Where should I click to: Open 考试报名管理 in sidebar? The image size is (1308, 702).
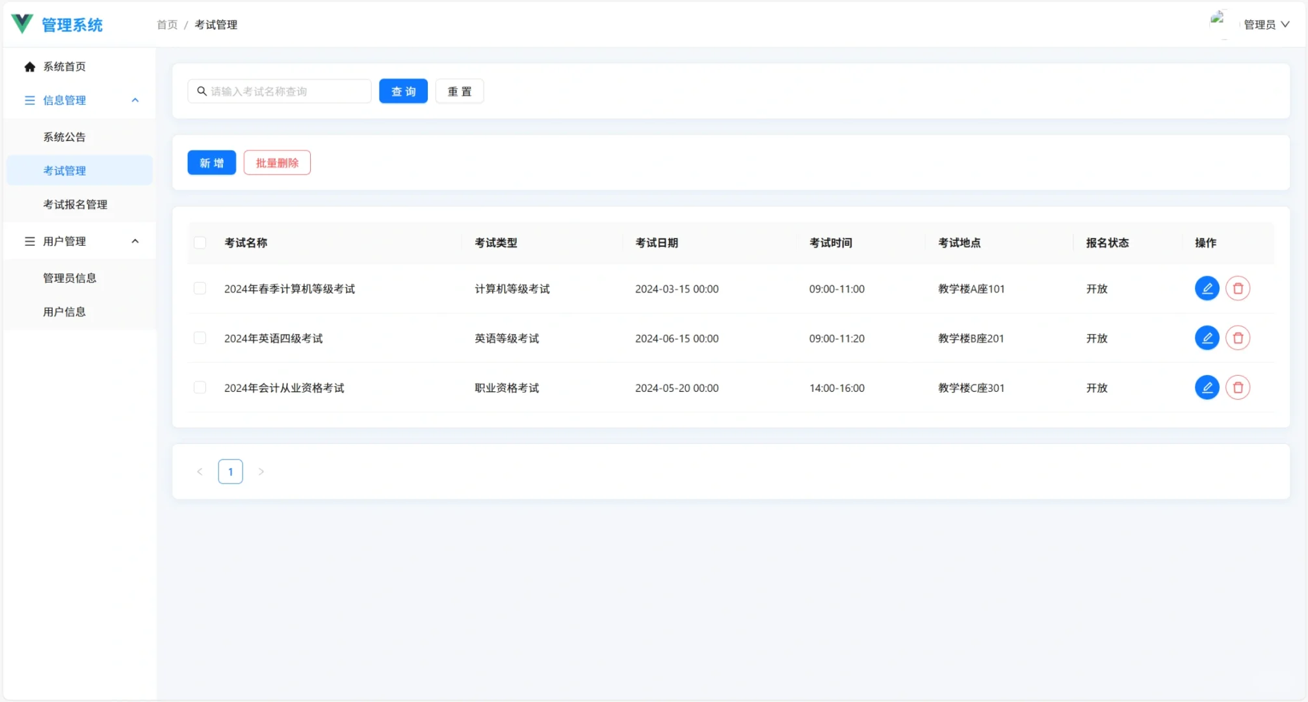click(75, 204)
